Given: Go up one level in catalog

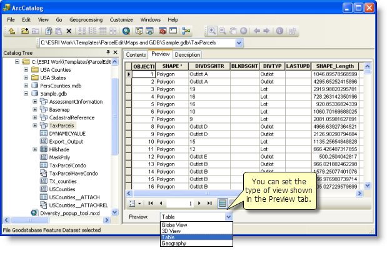Looking at the screenshot, I should tap(12, 31).
